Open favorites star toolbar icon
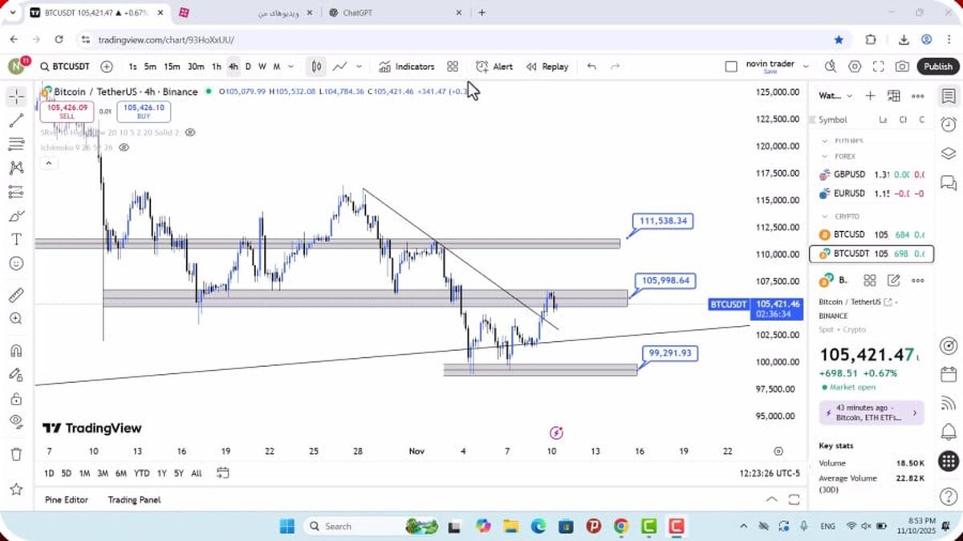This screenshot has height=541, width=963. 16,488
